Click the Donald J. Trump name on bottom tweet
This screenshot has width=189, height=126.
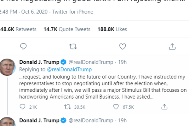pos(39,120)
